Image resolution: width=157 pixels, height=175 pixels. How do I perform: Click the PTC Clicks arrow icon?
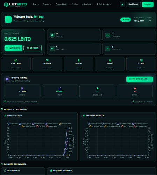pyautogui.click(x=52, y=49)
